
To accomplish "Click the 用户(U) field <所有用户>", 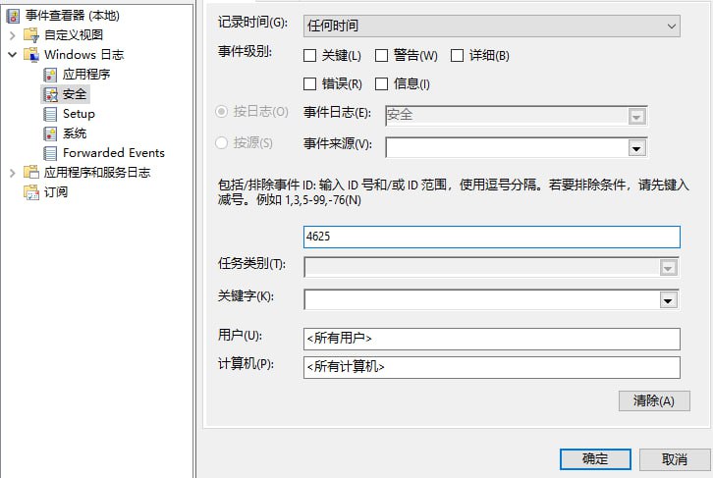I will click(x=492, y=339).
